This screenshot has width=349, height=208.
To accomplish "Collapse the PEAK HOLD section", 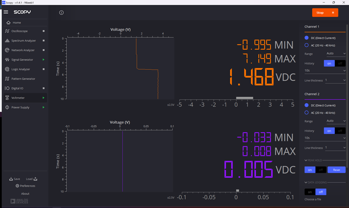I will (306, 160).
